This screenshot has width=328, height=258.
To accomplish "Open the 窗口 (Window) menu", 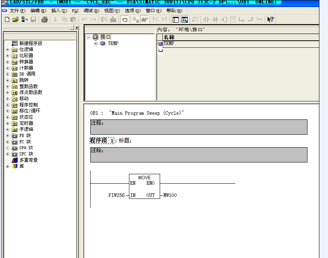I will click(154, 11).
